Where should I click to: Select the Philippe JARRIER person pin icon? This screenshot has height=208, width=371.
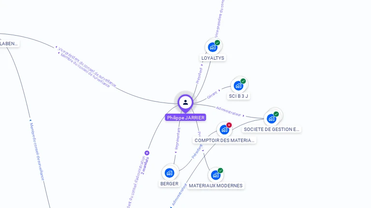coord(185,104)
